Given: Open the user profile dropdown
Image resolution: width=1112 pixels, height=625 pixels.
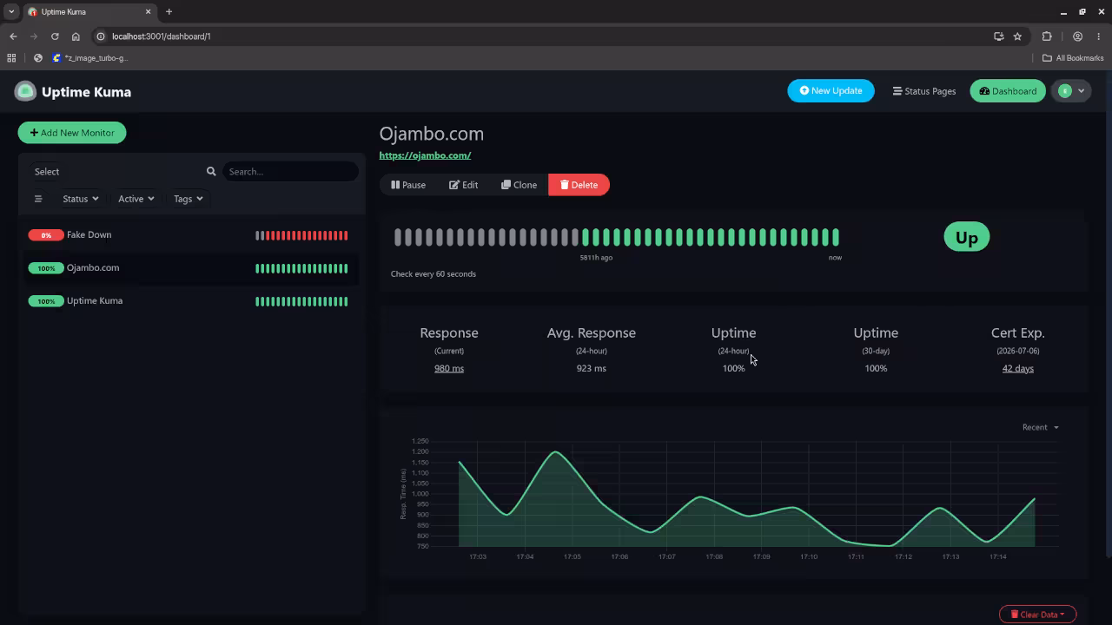Looking at the screenshot, I should (x=1070, y=91).
